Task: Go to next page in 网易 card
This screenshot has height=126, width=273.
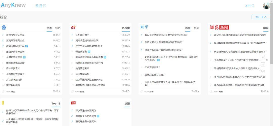Action: 264,91
